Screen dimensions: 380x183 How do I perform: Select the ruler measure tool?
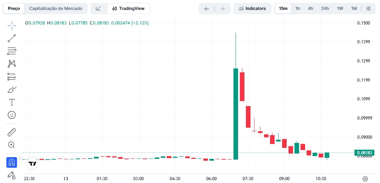pos(12,132)
